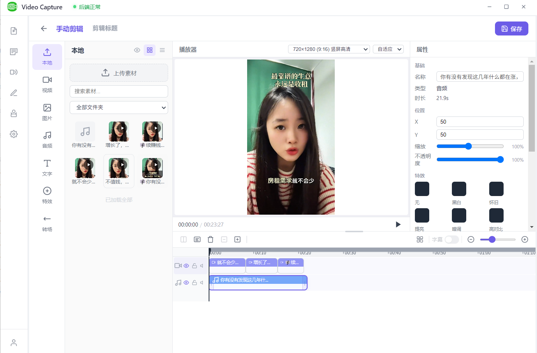
Task: Delete selected clip with trash icon
Action: pos(210,239)
